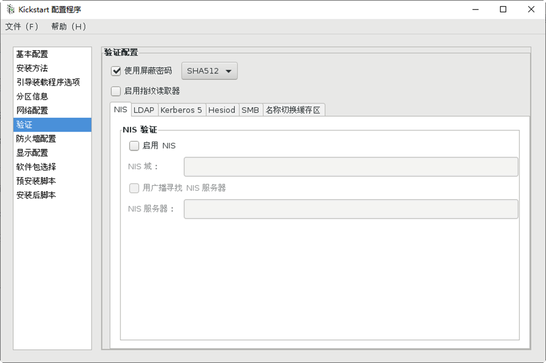Click the NIS 服务器 input field
This screenshot has height=363, width=546.
(x=351, y=209)
